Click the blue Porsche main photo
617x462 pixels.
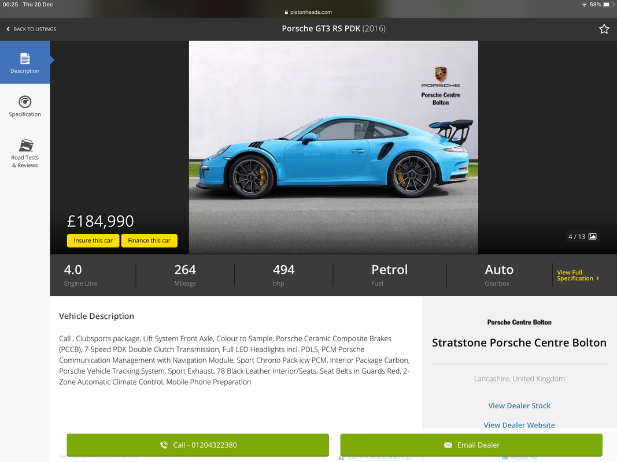click(x=333, y=147)
